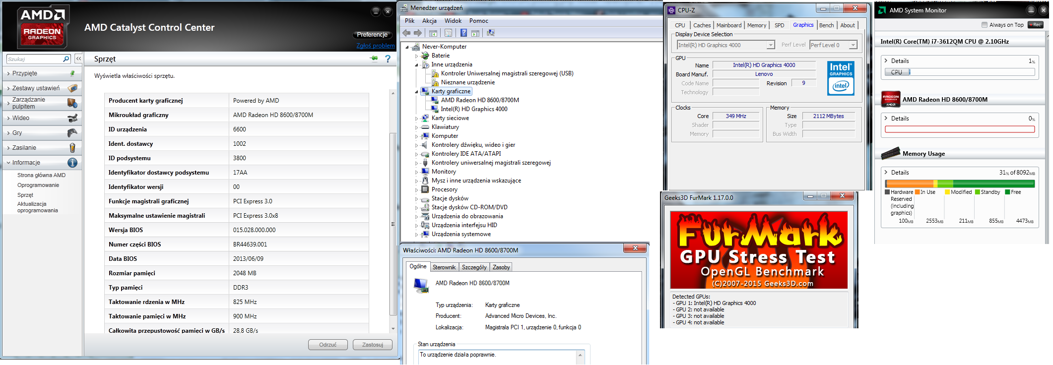Image resolution: width=1053 pixels, height=365 pixels.
Task: Open help via the question mark in Catalyst Control Center
Action: 388,59
